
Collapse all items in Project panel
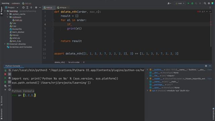[x=31, y=7]
